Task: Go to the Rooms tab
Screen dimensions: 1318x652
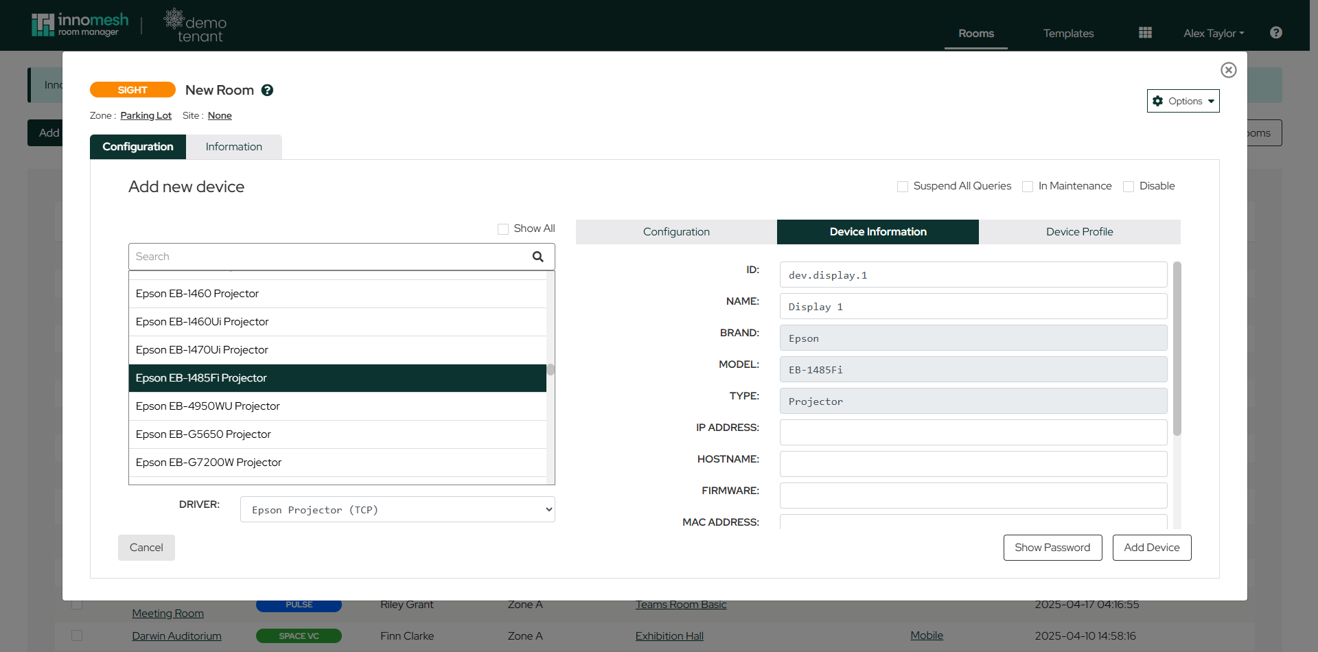Action: 976,33
